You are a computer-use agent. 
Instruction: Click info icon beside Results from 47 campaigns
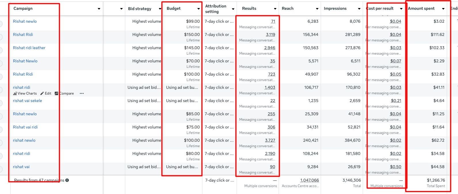(x=67, y=180)
